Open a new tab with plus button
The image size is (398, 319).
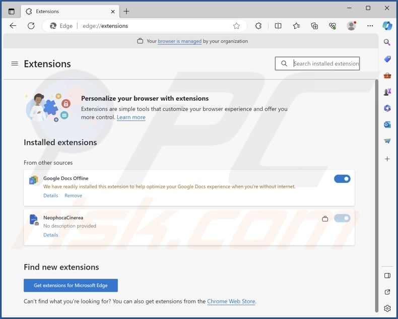tap(126, 12)
